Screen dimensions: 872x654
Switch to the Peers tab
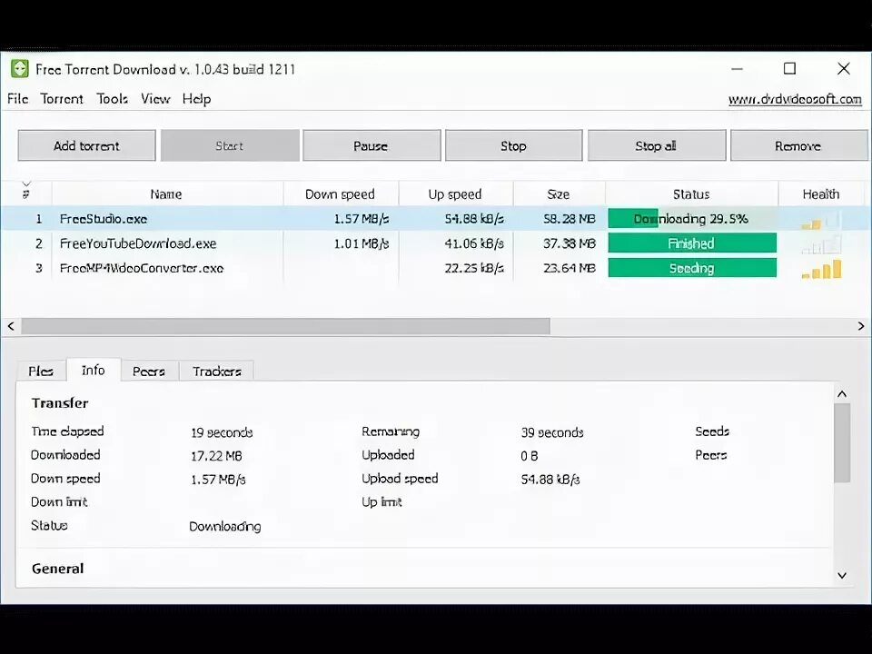(149, 371)
